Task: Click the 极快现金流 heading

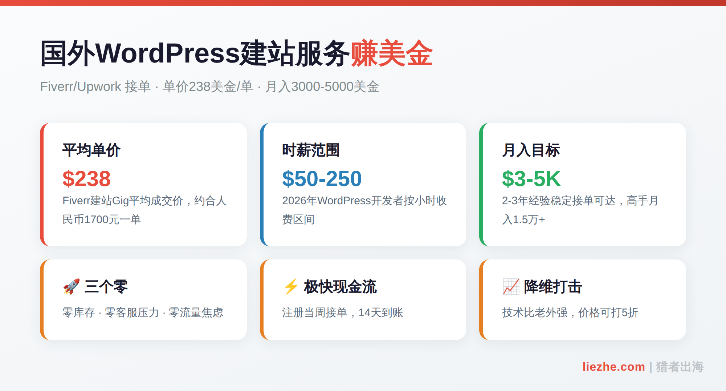Action: [x=340, y=287]
